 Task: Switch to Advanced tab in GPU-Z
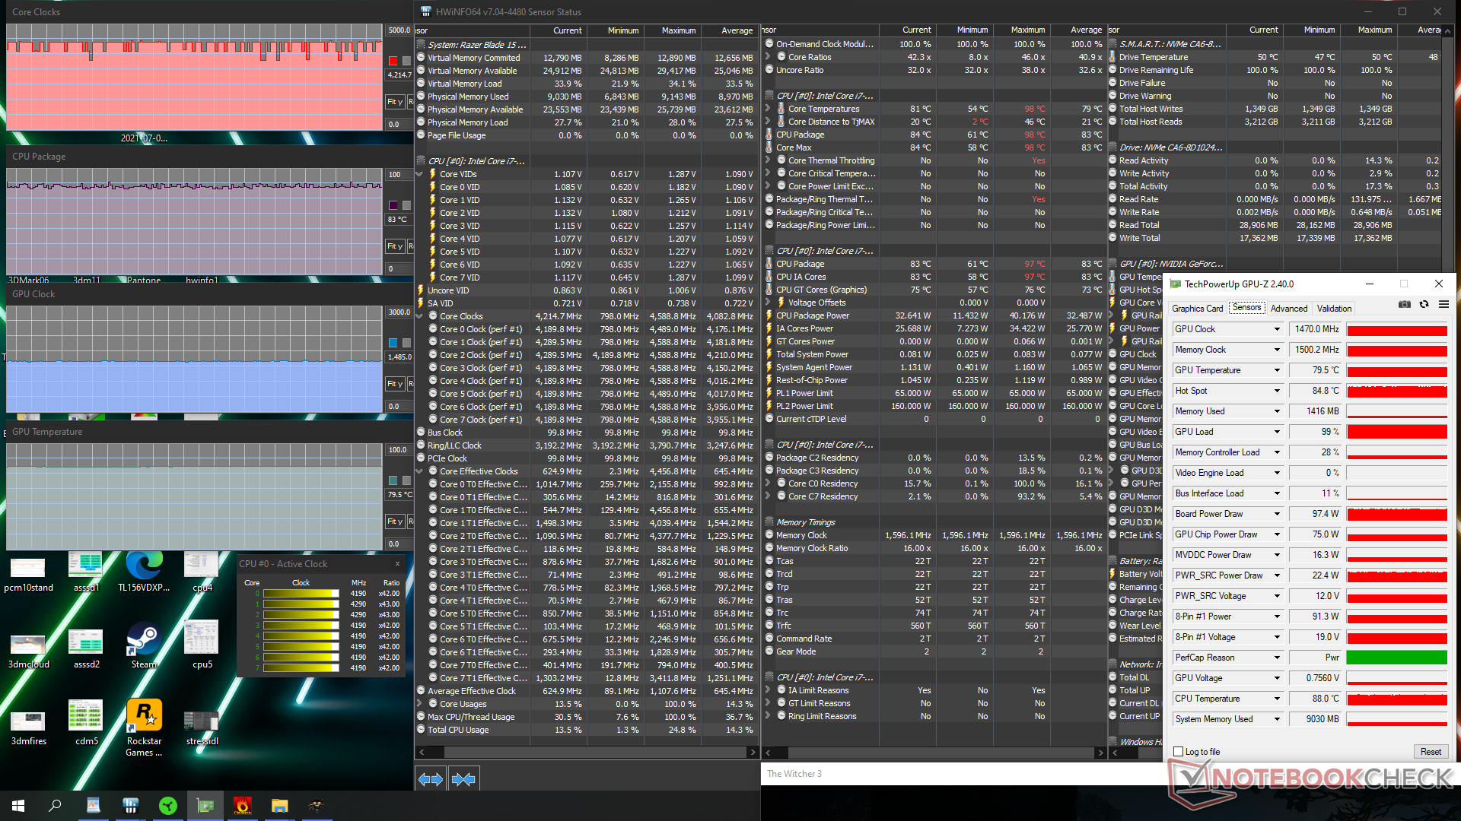pos(1288,308)
